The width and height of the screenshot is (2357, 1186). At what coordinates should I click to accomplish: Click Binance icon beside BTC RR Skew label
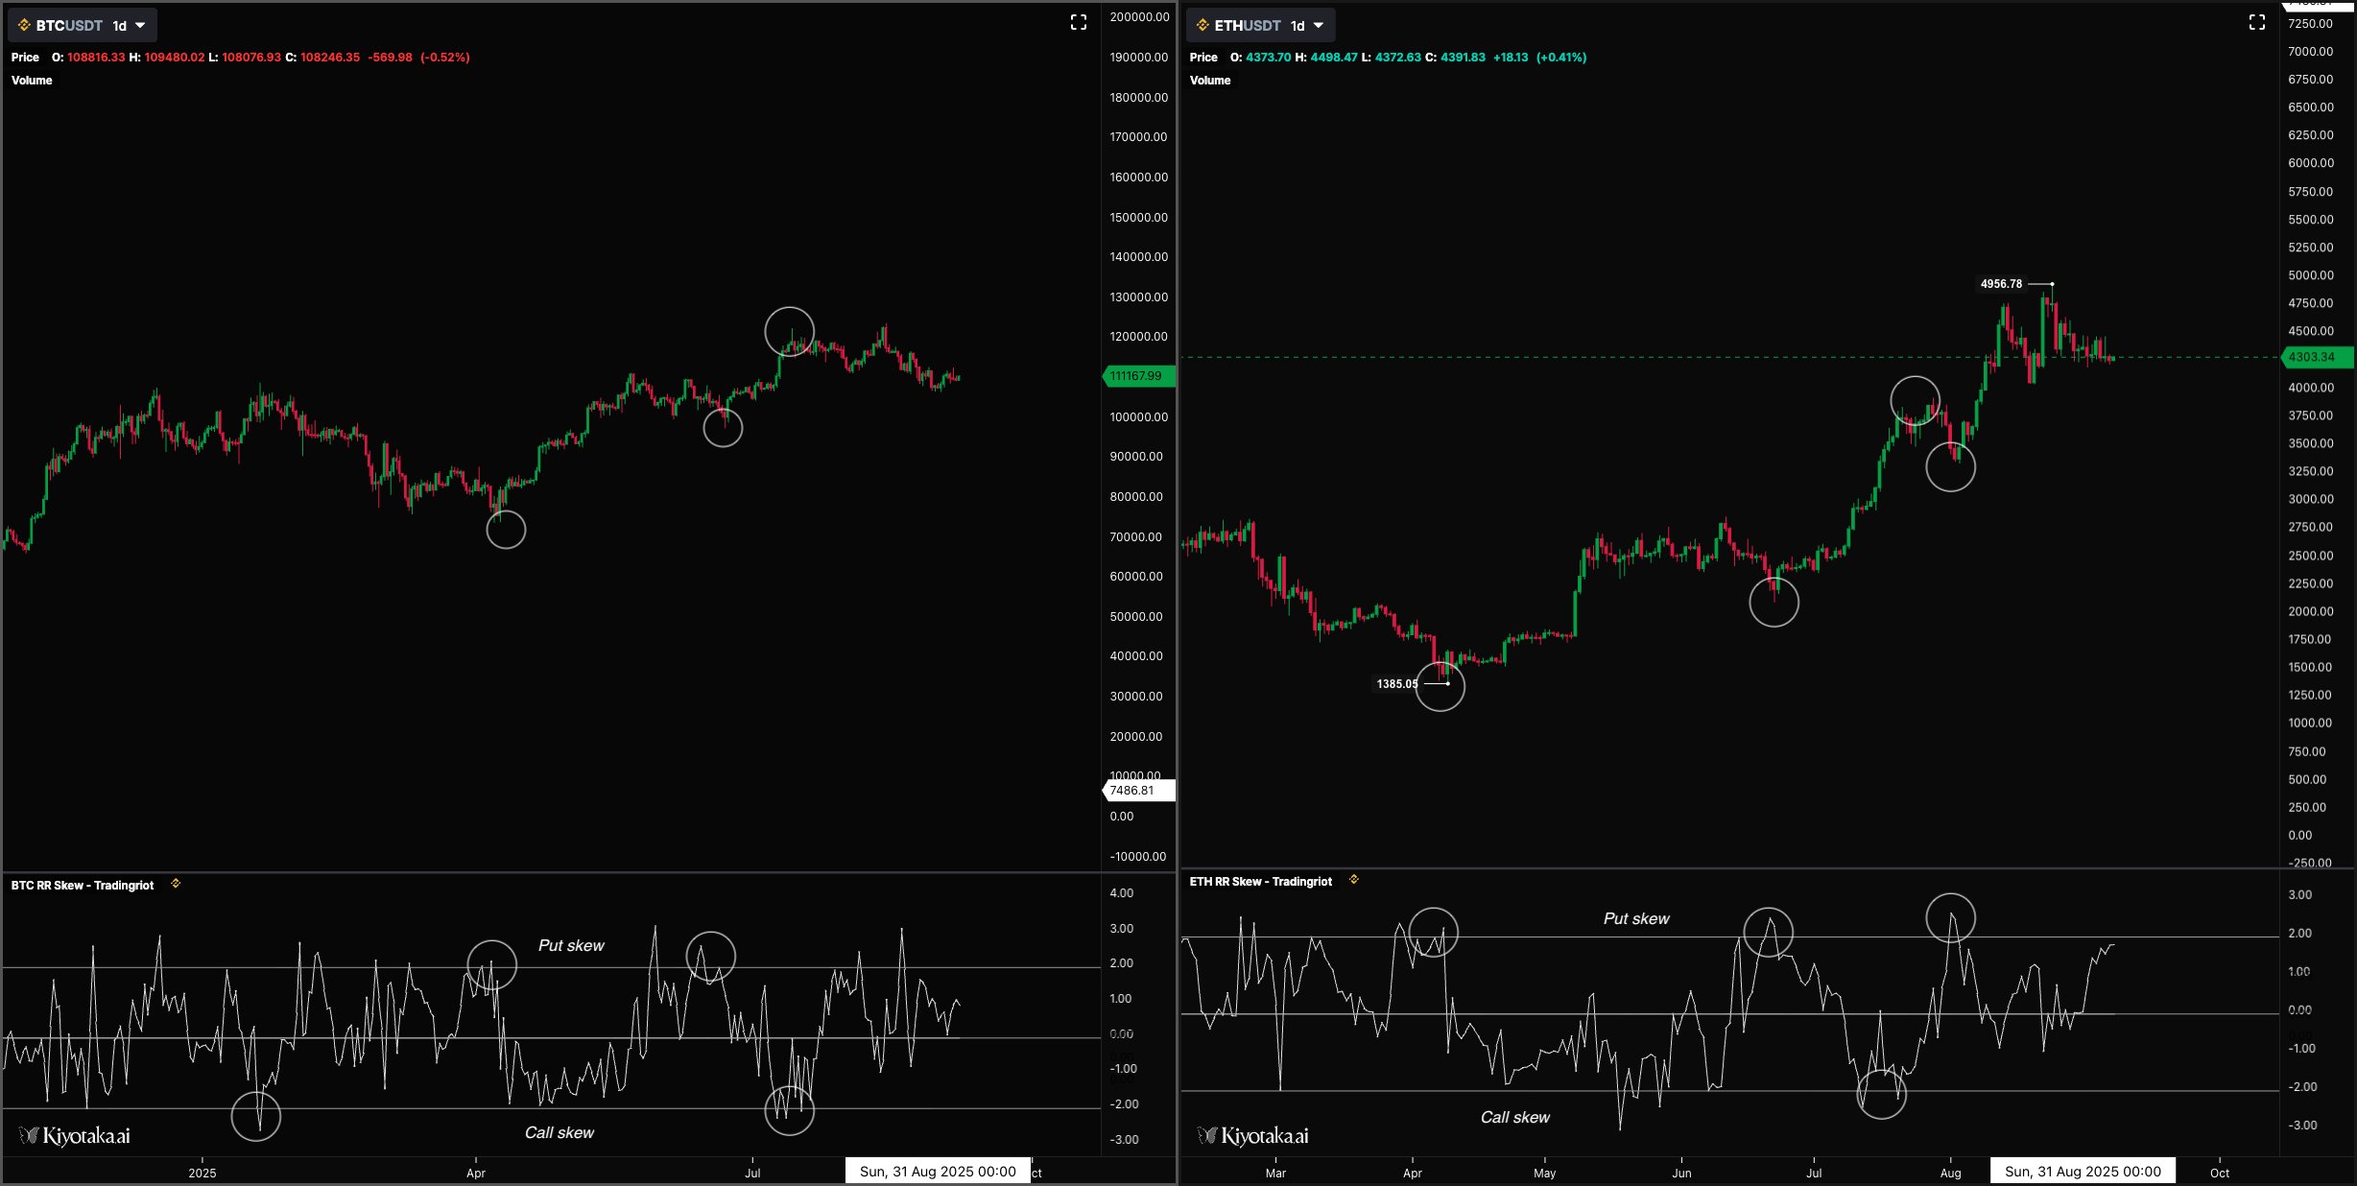(176, 884)
